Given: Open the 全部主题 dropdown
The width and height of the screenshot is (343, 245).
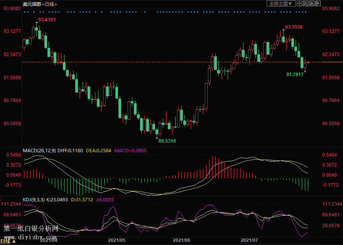Looking at the screenshot, I should click(x=281, y=3).
